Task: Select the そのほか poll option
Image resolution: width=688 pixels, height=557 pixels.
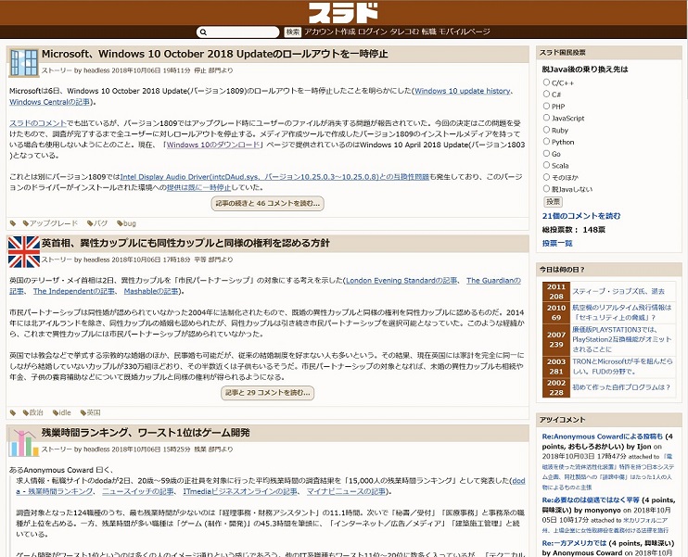Action: point(546,177)
